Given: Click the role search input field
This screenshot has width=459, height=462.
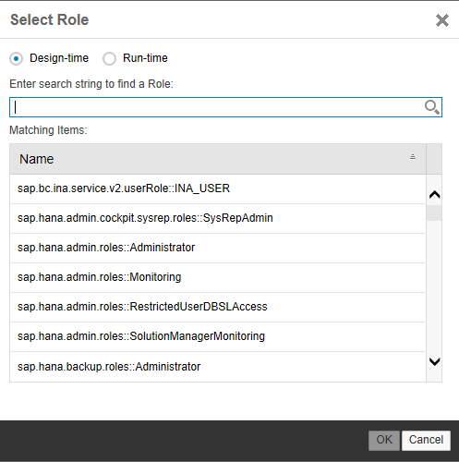Looking at the screenshot, I should (225, 107).
